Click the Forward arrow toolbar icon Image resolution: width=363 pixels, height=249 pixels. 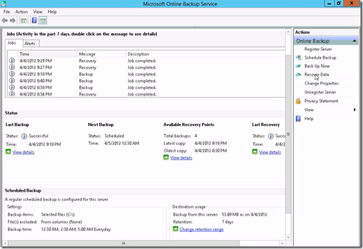tap(13, 20)
